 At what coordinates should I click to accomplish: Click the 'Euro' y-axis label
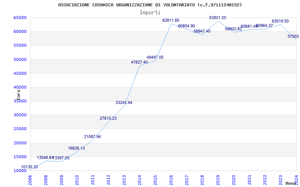[x=18, y=95]
